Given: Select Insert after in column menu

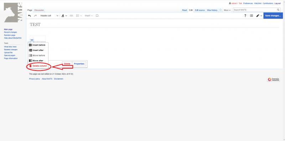Looking at the screenshot, I should (x=38, y=50).
